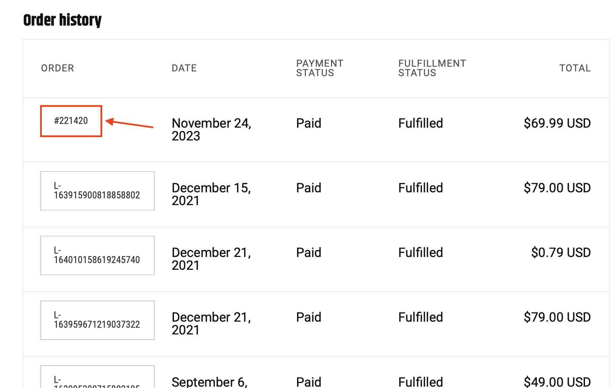Click the ORDER column header
This screenshot has height=388, width=613.
pyautogui.click(x=57, y=68)
